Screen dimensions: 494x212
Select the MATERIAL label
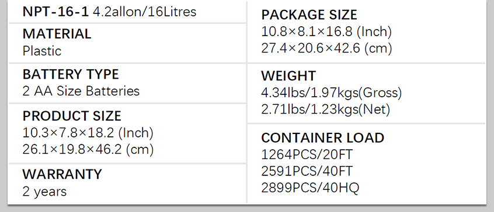57,34
